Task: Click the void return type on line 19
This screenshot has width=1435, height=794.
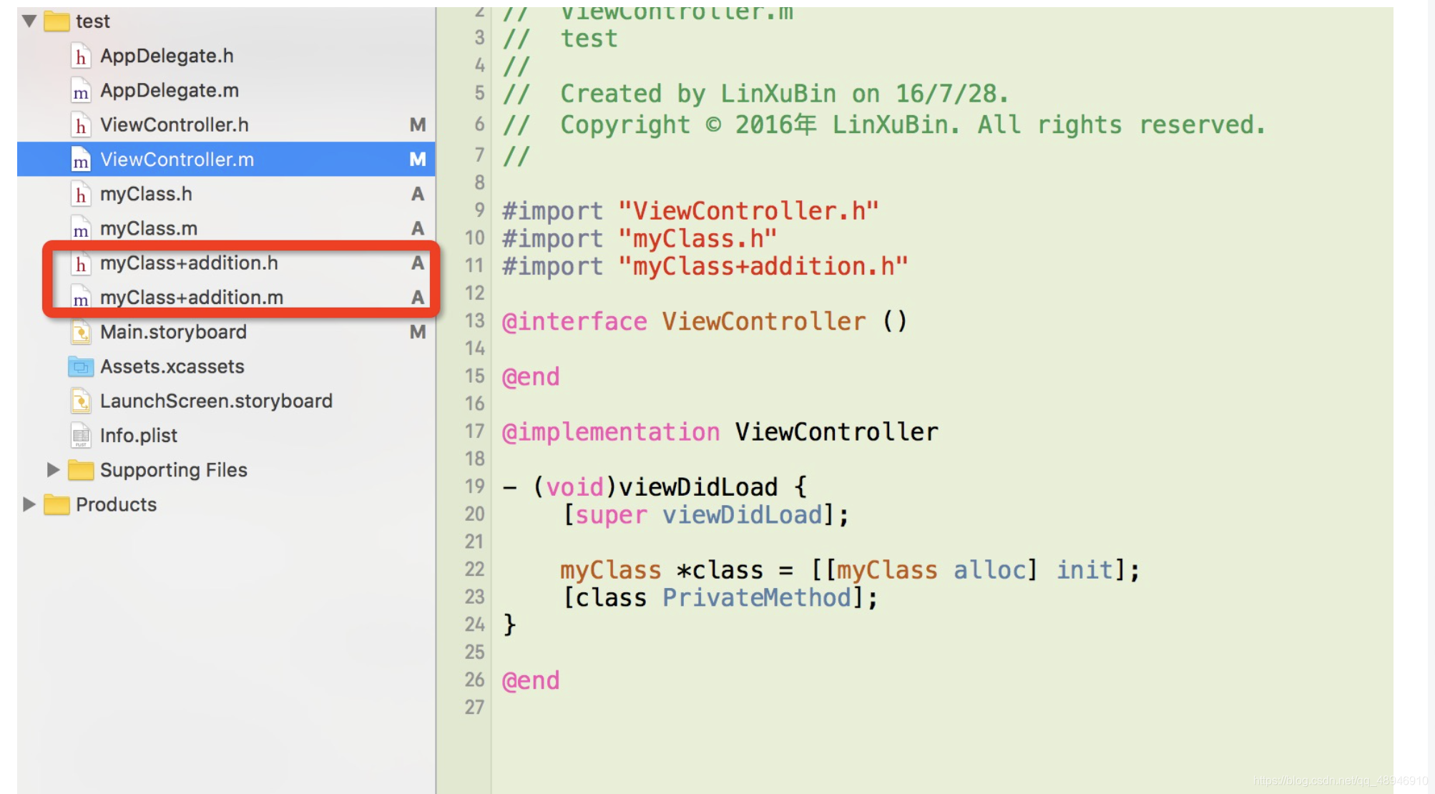Action: pos(575,487)
